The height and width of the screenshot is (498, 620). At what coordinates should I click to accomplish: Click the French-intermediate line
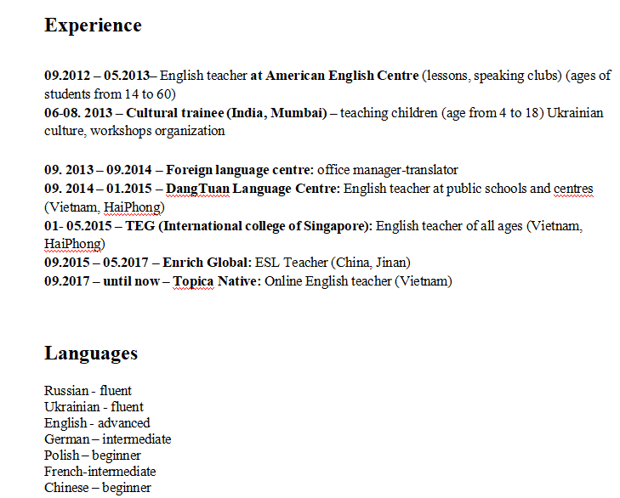pos(100,472)
